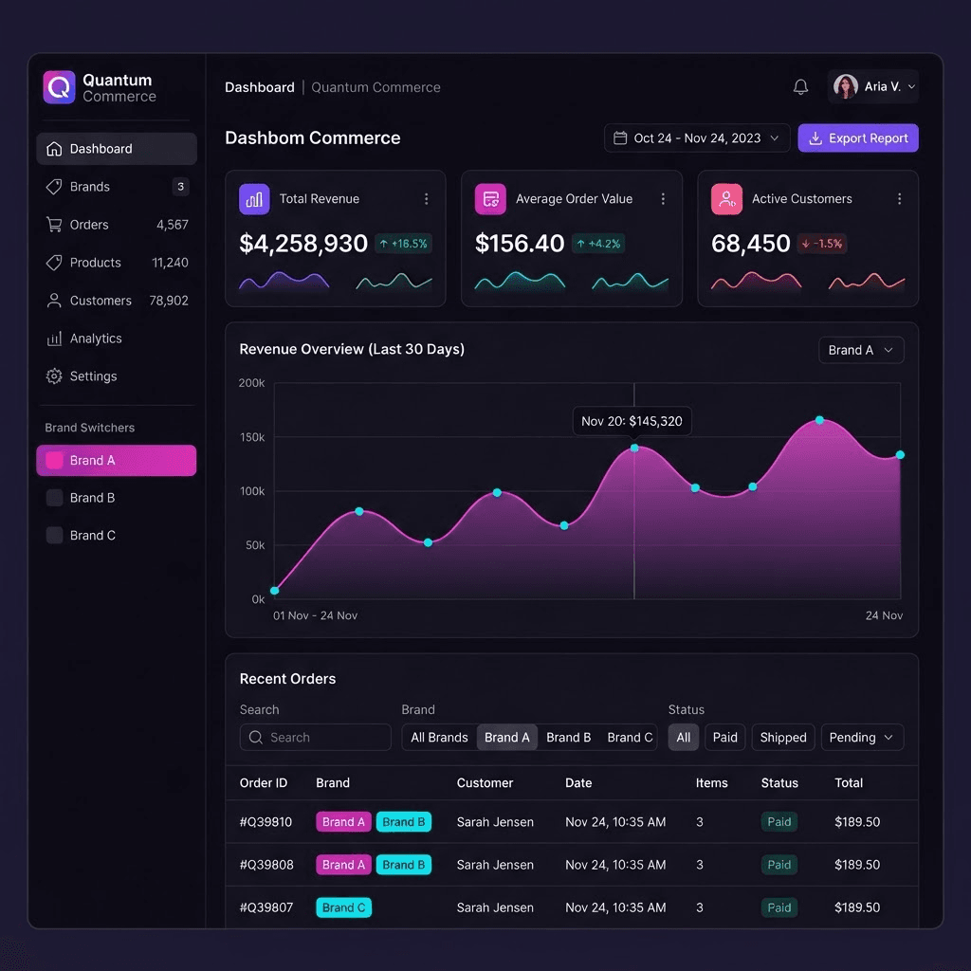The height and width of the screenshot is (971, 971).
Task: Open the Oct 24 - Nov 24, 2023 date picker
Action: point(697,138)
